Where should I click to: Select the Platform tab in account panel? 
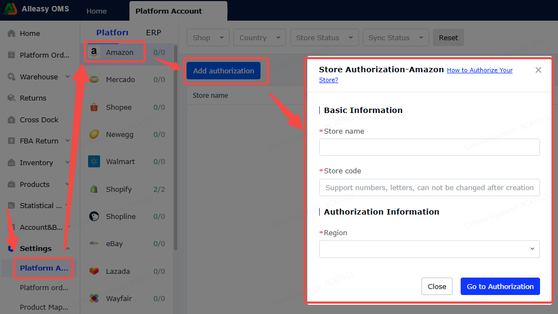(113, 33)
